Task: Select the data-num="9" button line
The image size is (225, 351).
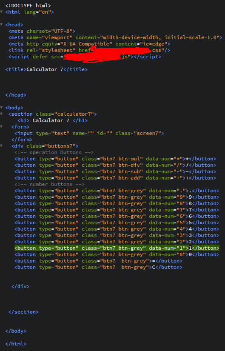Action: coord(117,197)
